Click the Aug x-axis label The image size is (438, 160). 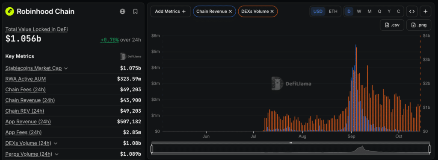click(x=302, y=136)
